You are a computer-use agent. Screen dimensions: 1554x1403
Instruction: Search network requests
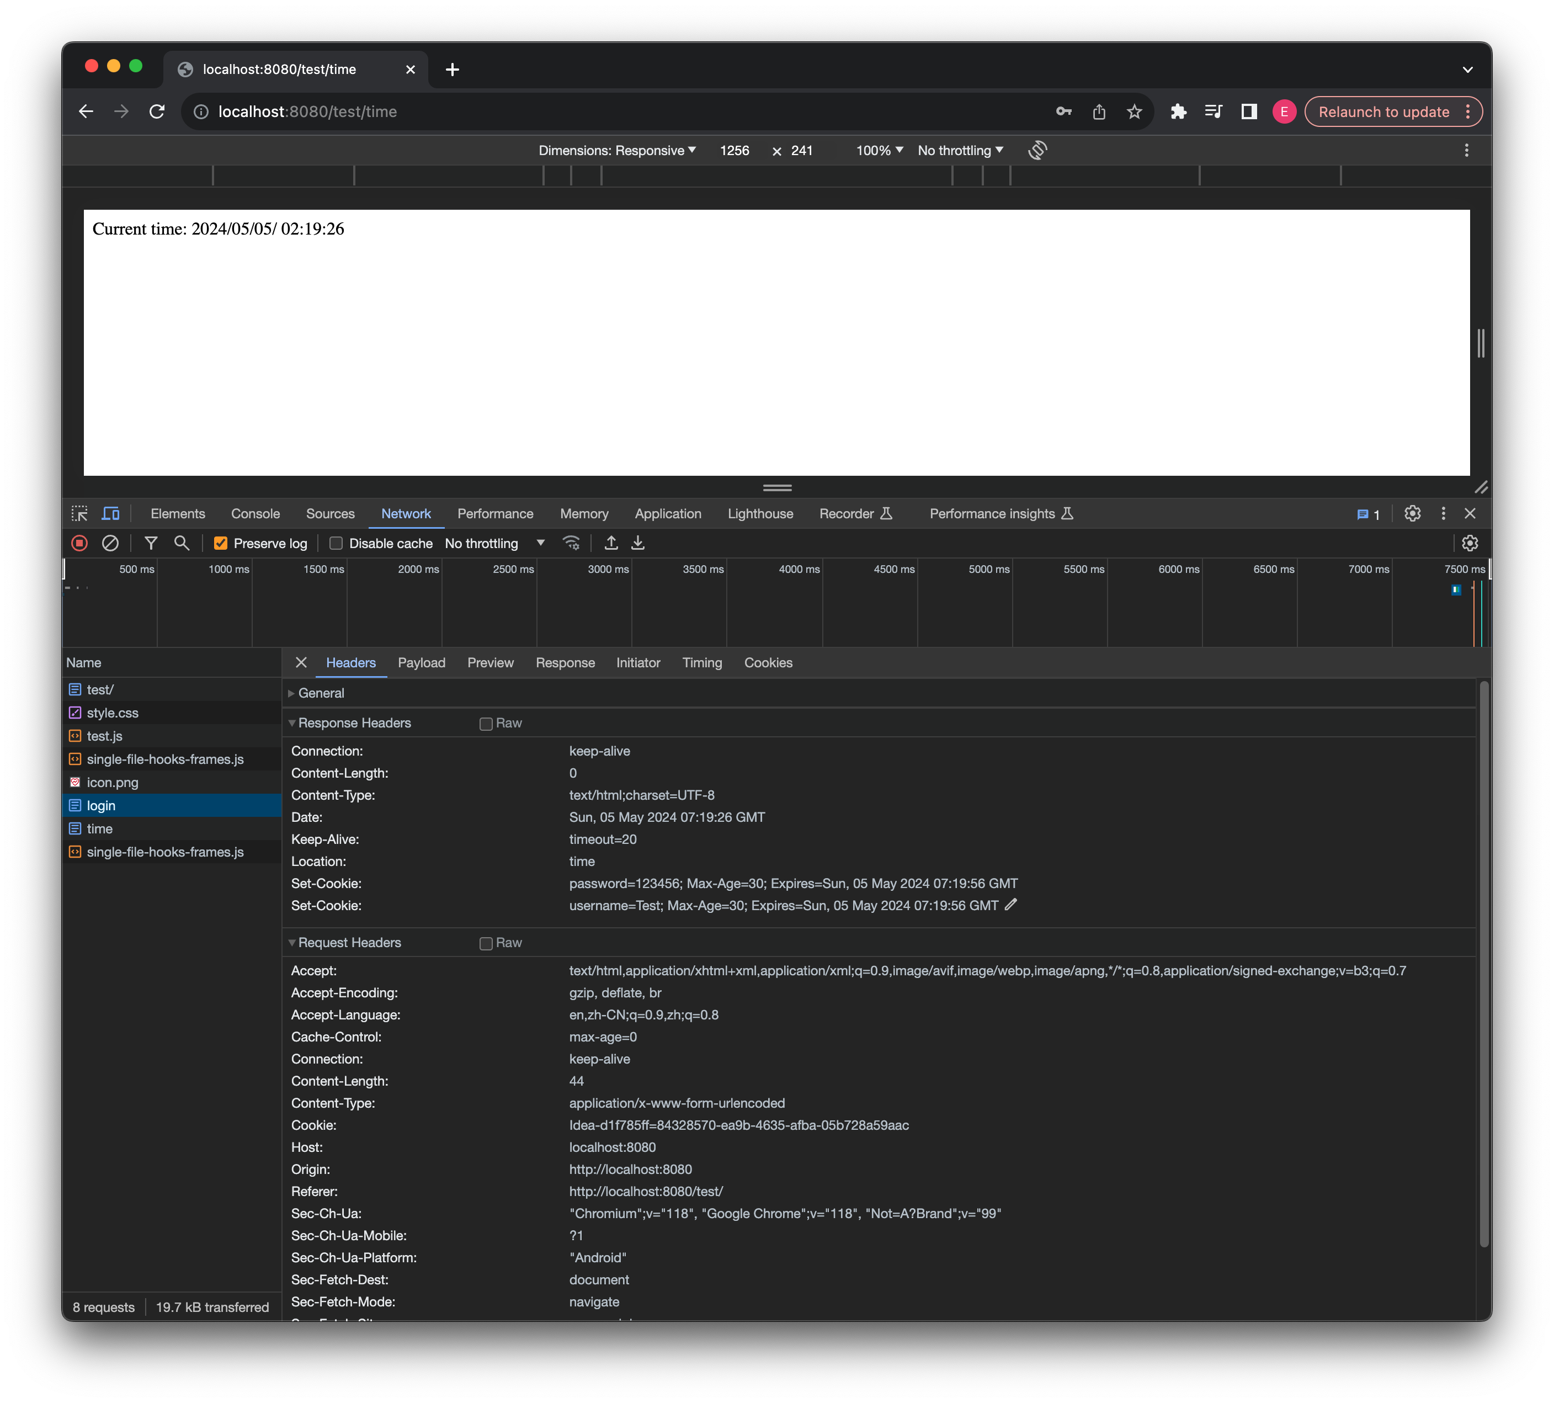point(182,544)
